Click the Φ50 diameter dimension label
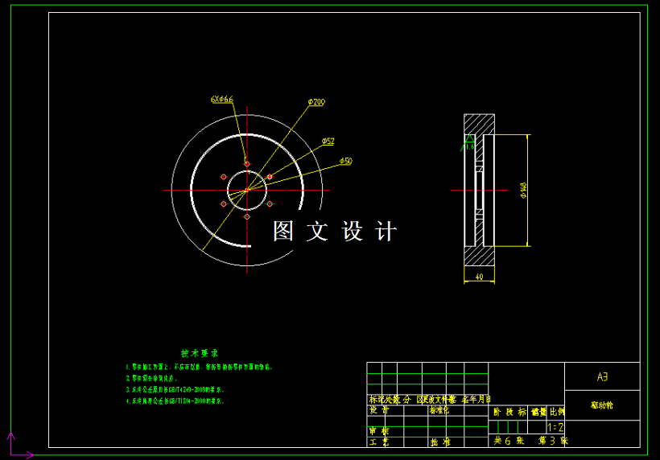The image size is (660, 460). coord(346,161)
